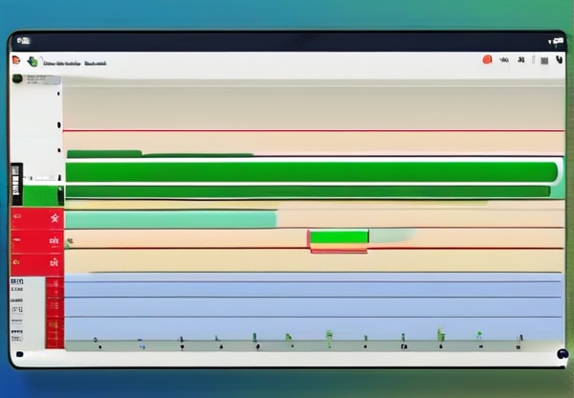Click the red circle icon in top-right toolbar

tap(487, 60)
